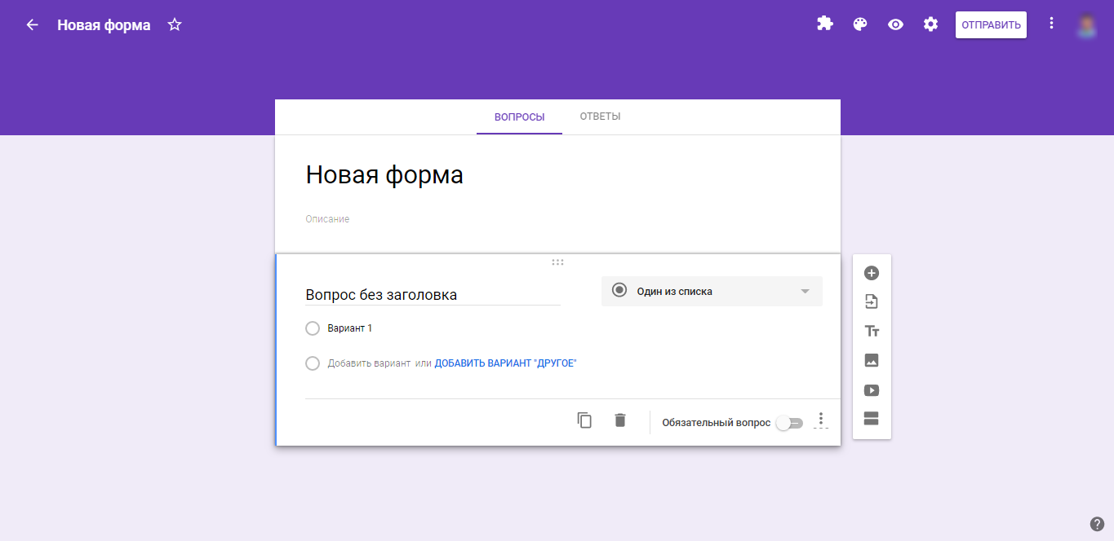
Task: Click the add question plus icon
Action: (x=872, y=273)
